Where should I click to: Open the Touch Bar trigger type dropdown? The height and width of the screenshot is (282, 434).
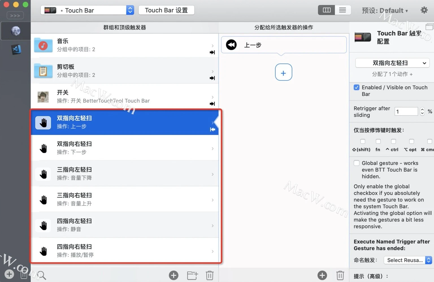pyautogui.click(x=87, y=10)
